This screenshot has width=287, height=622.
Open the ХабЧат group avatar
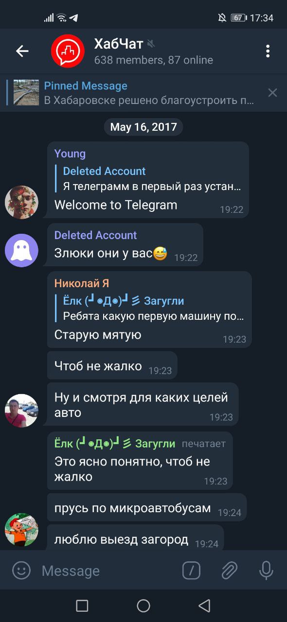[68, 51]
